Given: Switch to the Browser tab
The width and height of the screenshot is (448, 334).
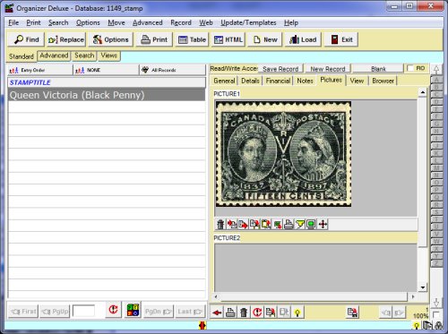Looking at the screenshot, I should [x=383, y=81].
